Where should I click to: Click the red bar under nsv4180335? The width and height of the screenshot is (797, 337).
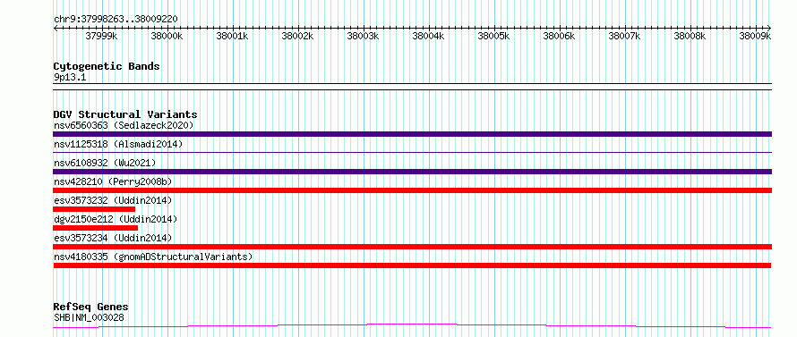(412, 265)
